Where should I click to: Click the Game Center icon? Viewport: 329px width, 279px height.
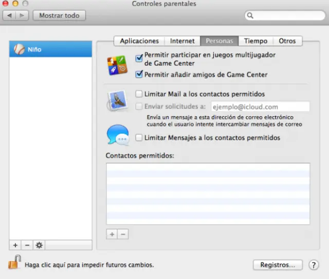click(x=117, y=66)
